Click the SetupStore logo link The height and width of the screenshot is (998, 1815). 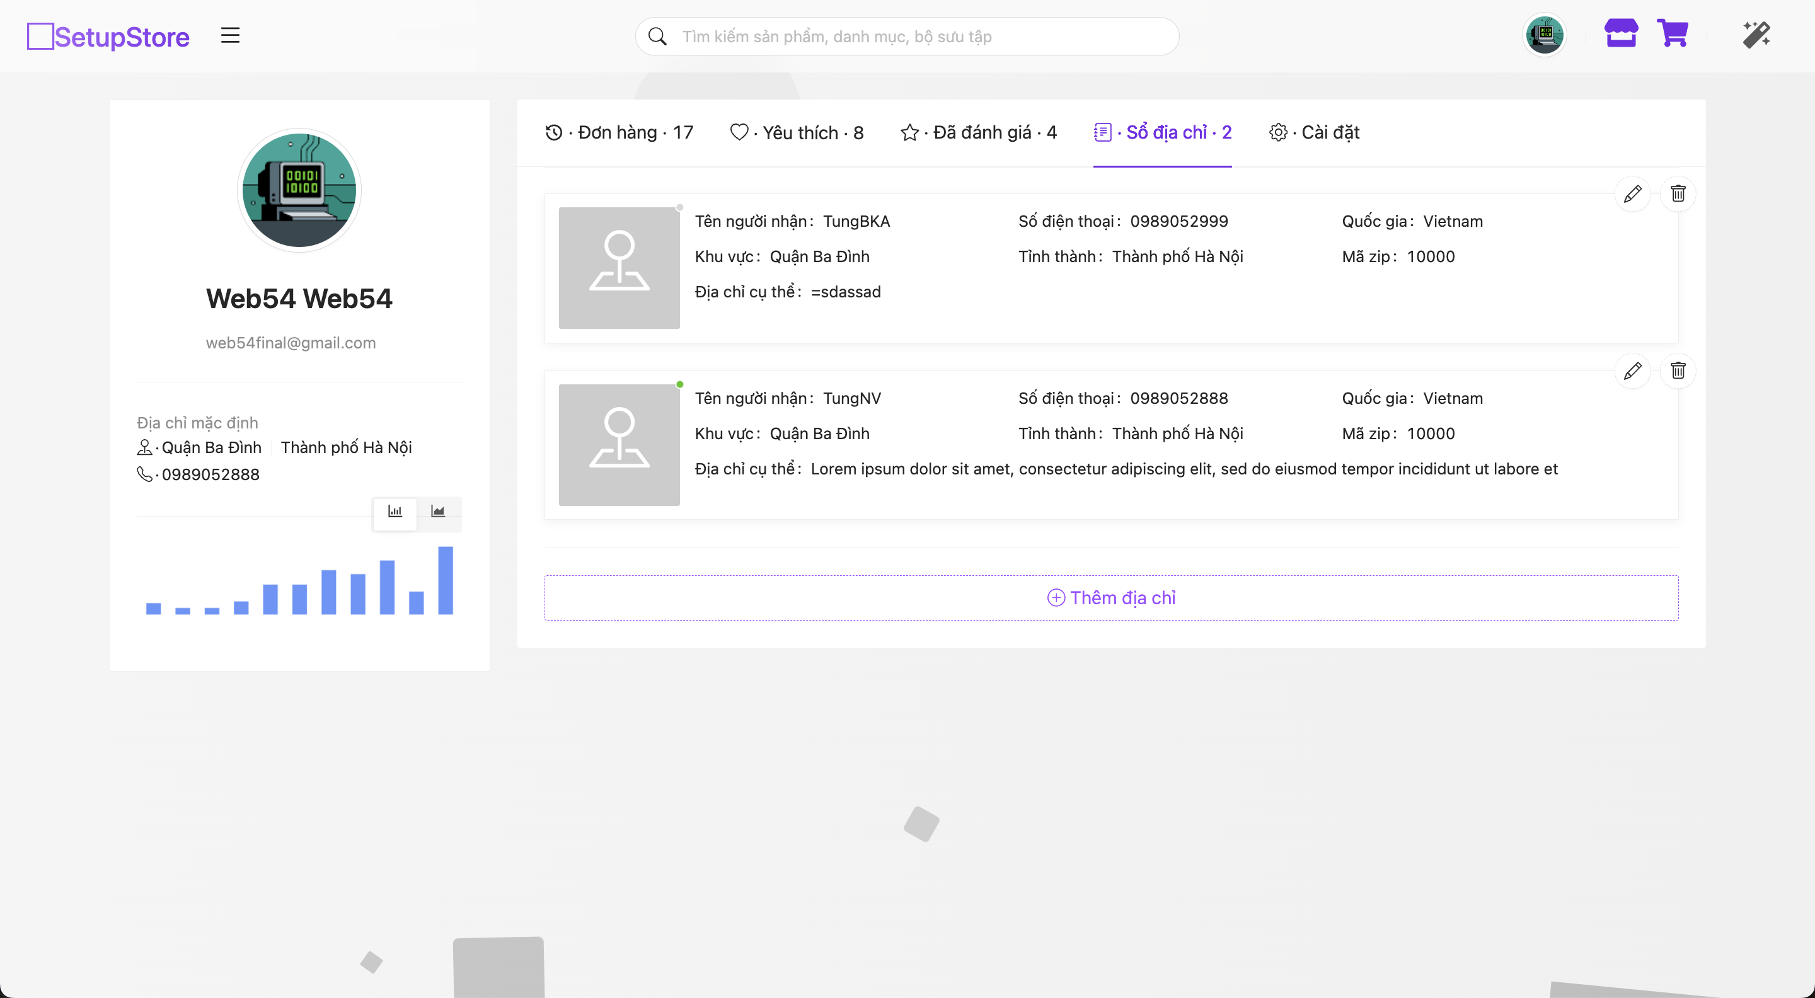(108, 37)
